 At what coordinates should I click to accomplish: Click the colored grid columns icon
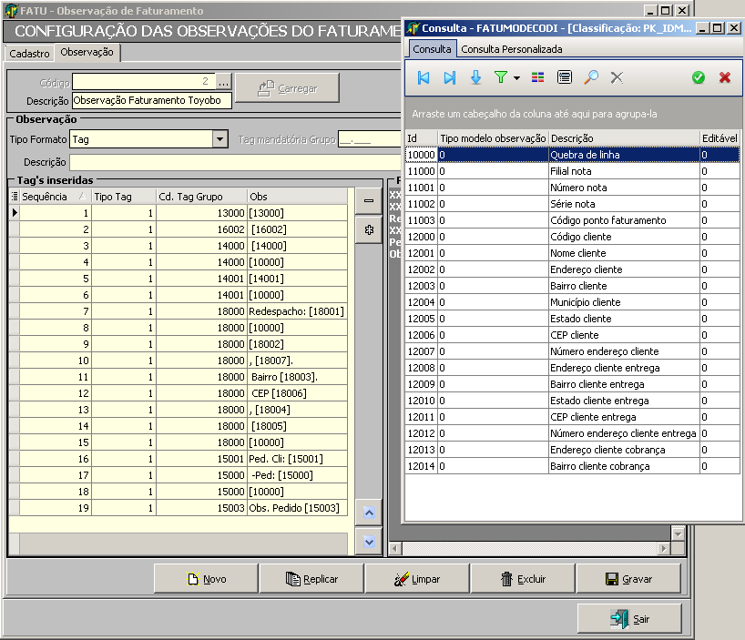538,78
